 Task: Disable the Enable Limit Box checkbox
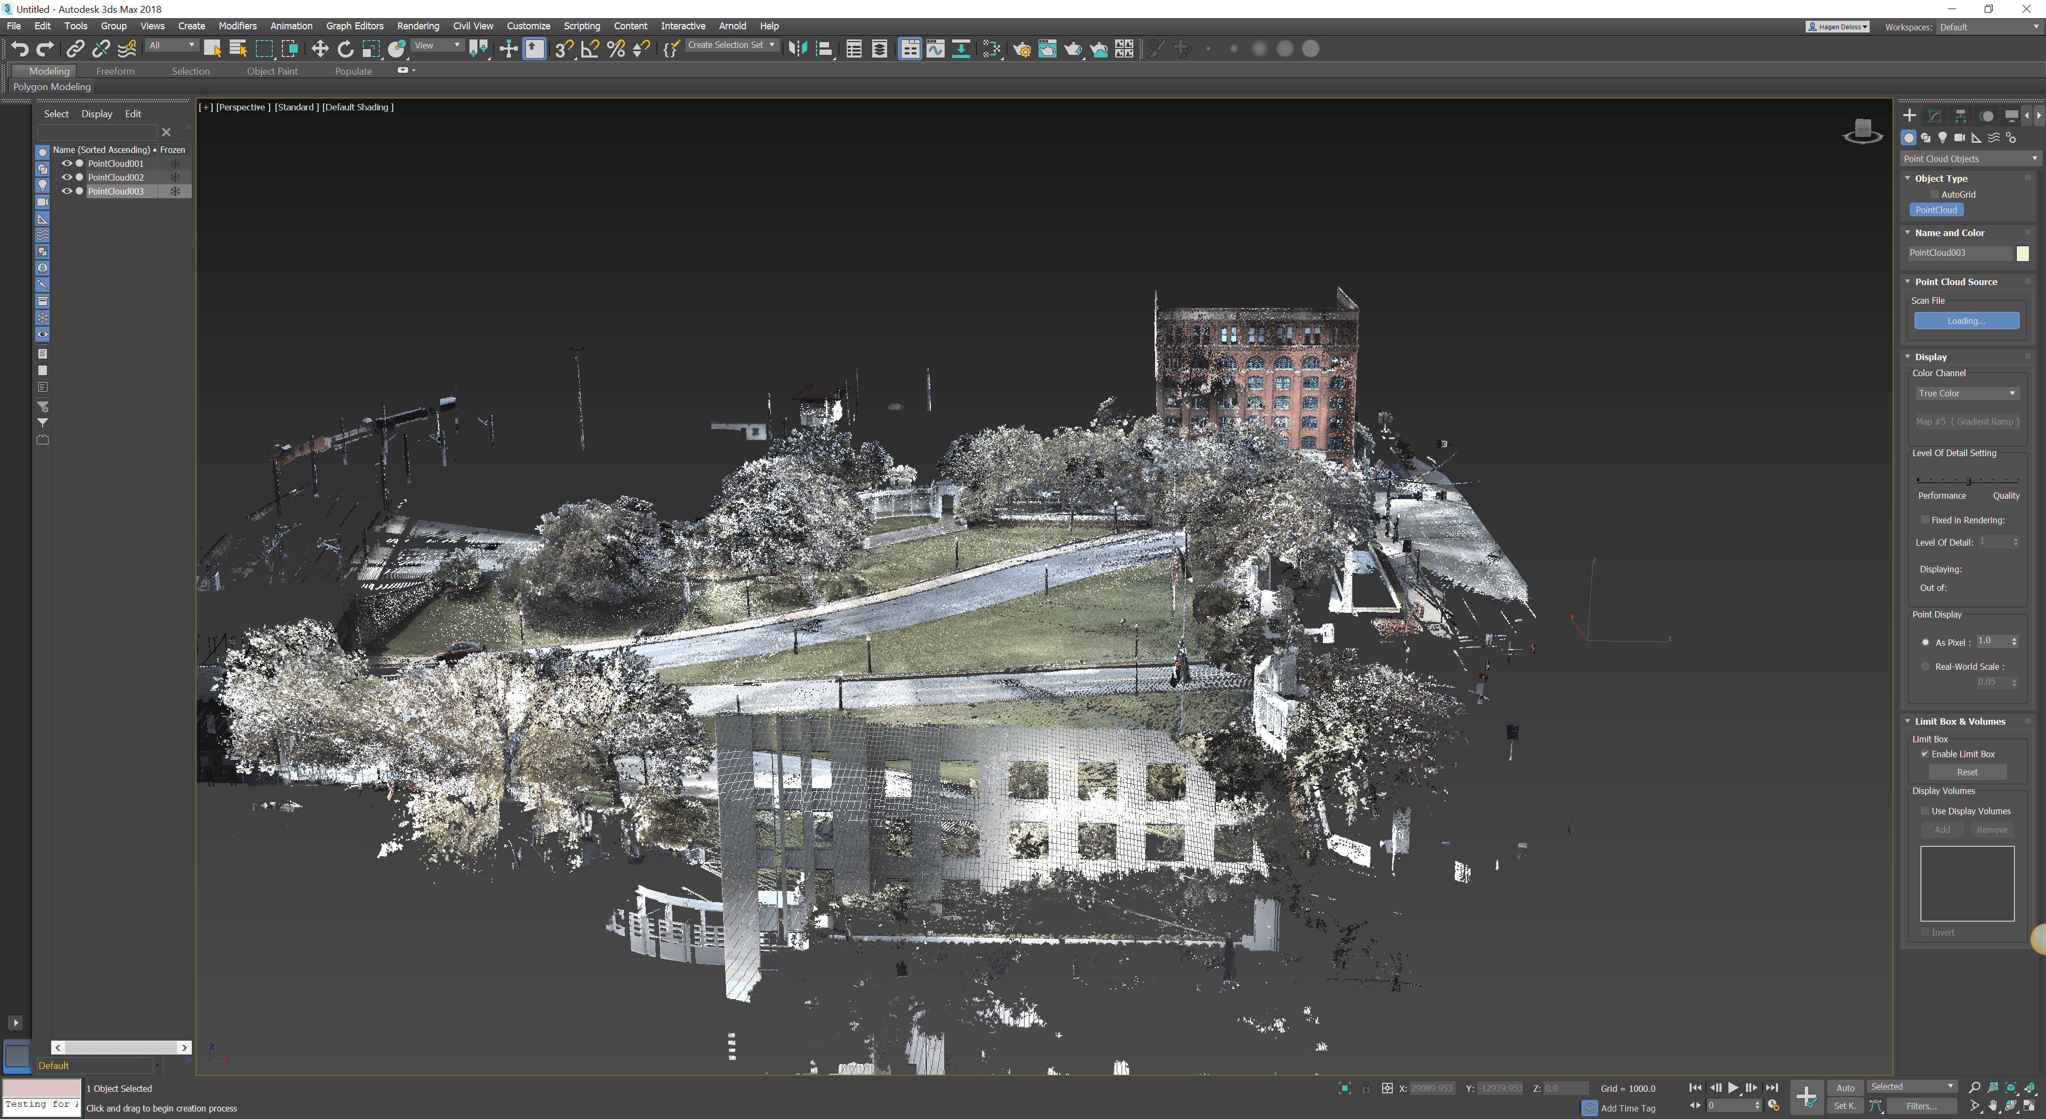click(1925, 753)
